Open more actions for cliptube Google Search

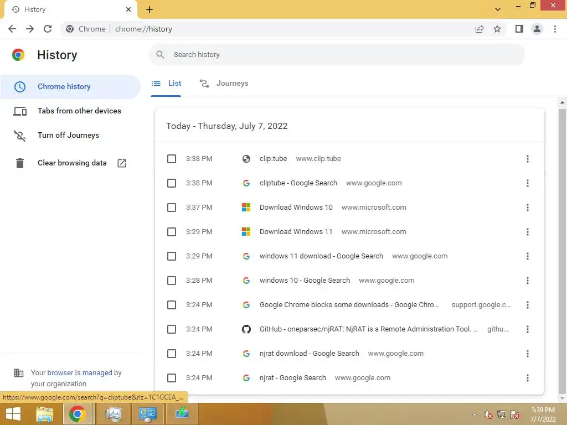[528, 183]
